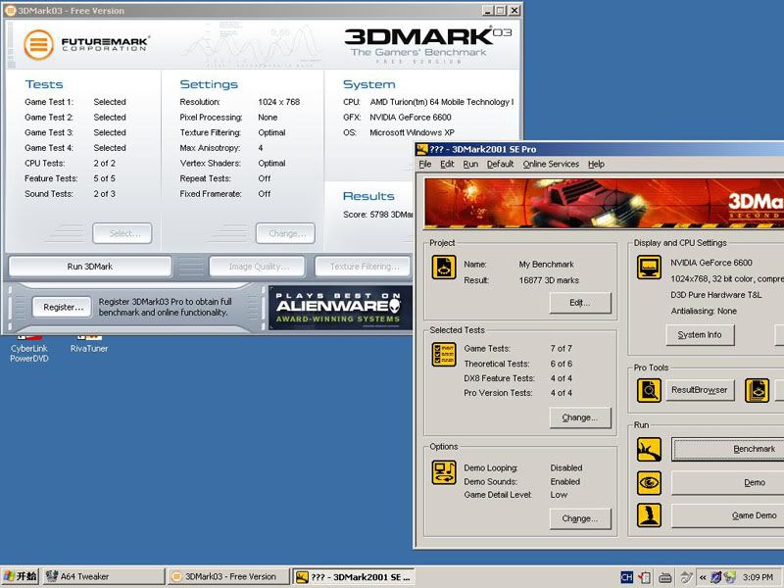Open the RivaTuner desktop shortcut
784x588 pixels.
coord(89,348)
